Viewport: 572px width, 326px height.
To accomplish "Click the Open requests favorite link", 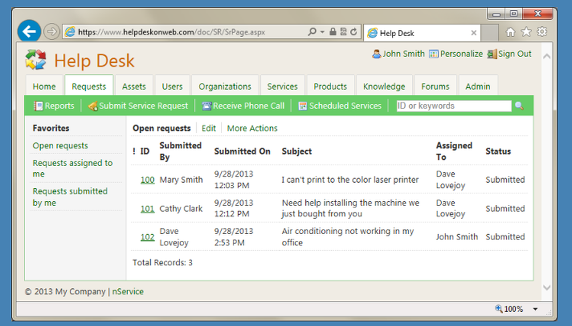I will pos(60,146).
